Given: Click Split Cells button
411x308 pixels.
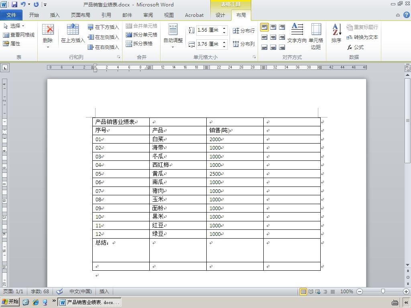Looking at the screenshot, I should pos(142,34).
